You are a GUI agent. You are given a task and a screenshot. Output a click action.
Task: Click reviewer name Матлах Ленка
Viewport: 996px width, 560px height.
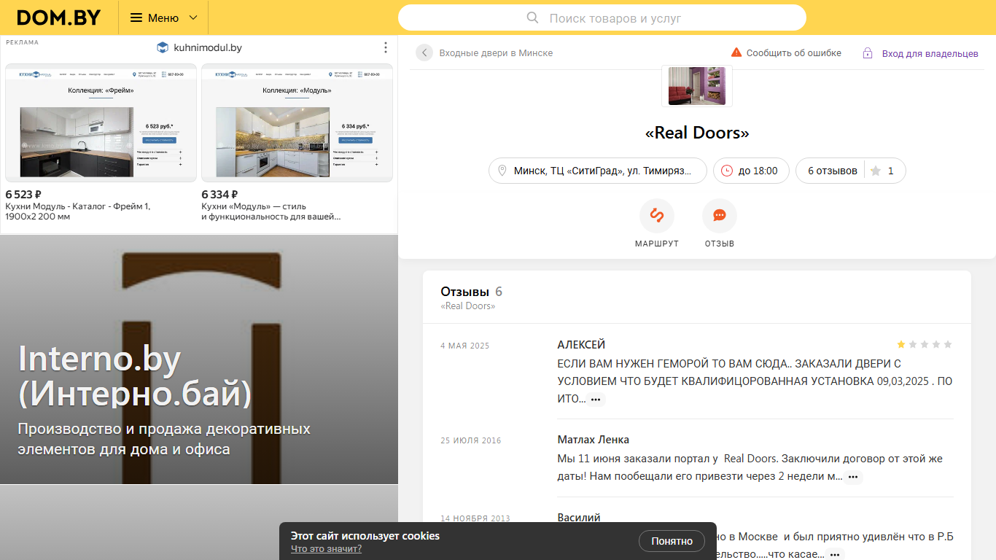(x=594, y=440)
